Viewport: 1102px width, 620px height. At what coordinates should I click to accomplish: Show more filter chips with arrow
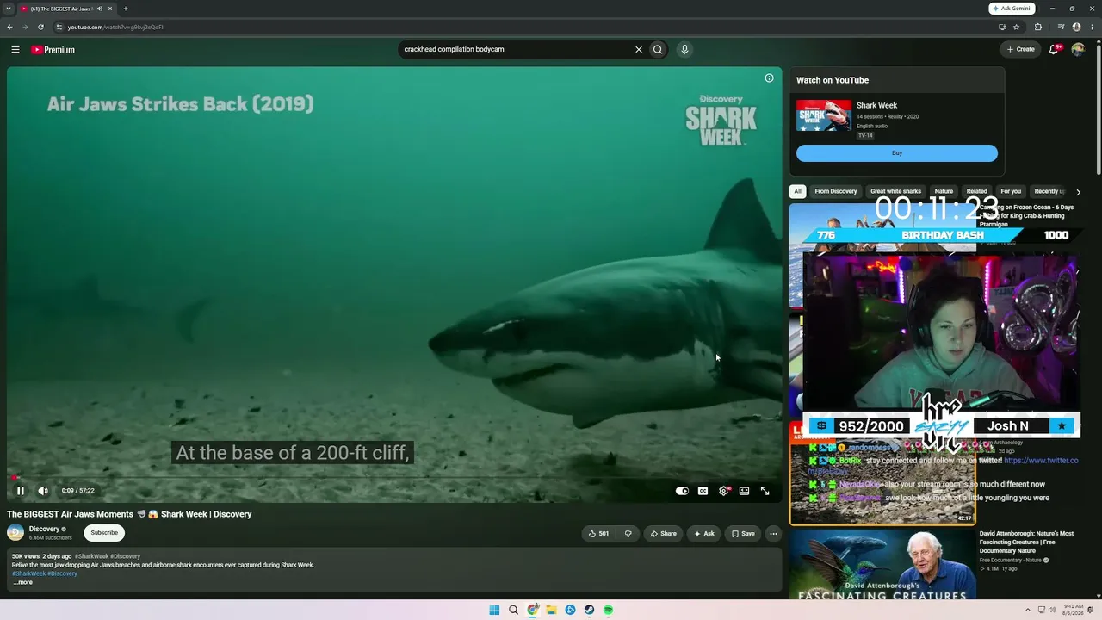click(x=1078, y=192)
